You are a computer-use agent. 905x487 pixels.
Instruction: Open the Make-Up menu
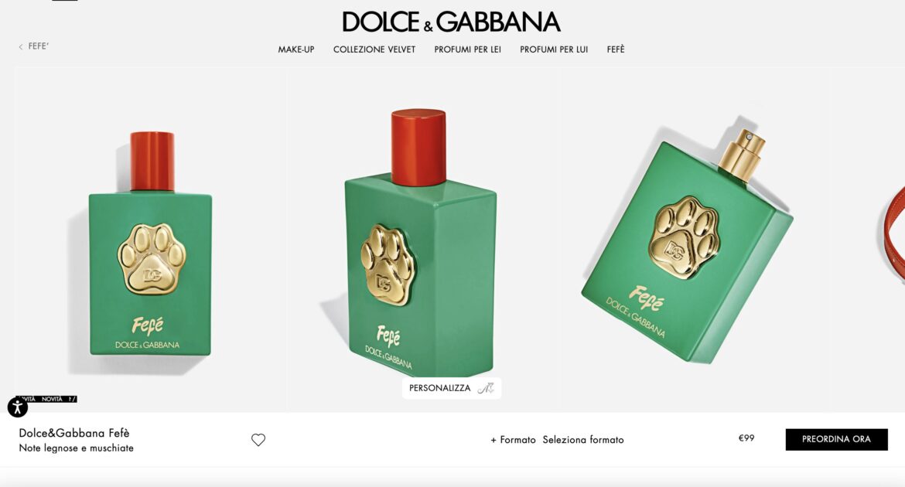pos(296,49)
